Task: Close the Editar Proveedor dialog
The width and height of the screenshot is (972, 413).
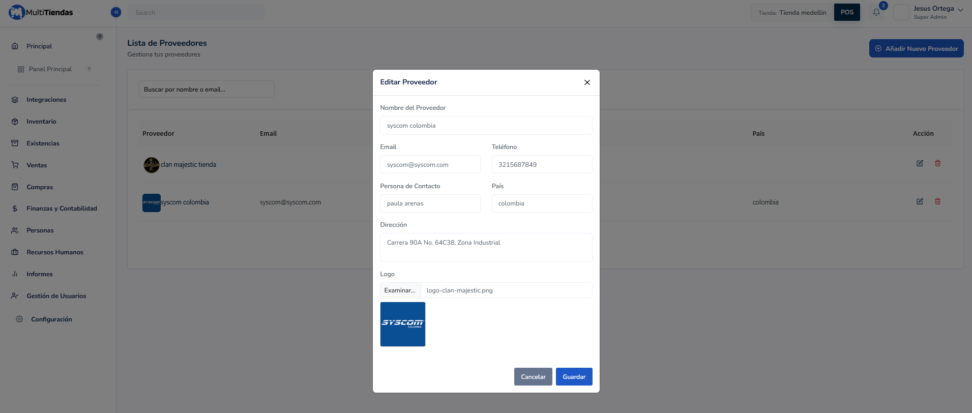Action: [587, 82]
